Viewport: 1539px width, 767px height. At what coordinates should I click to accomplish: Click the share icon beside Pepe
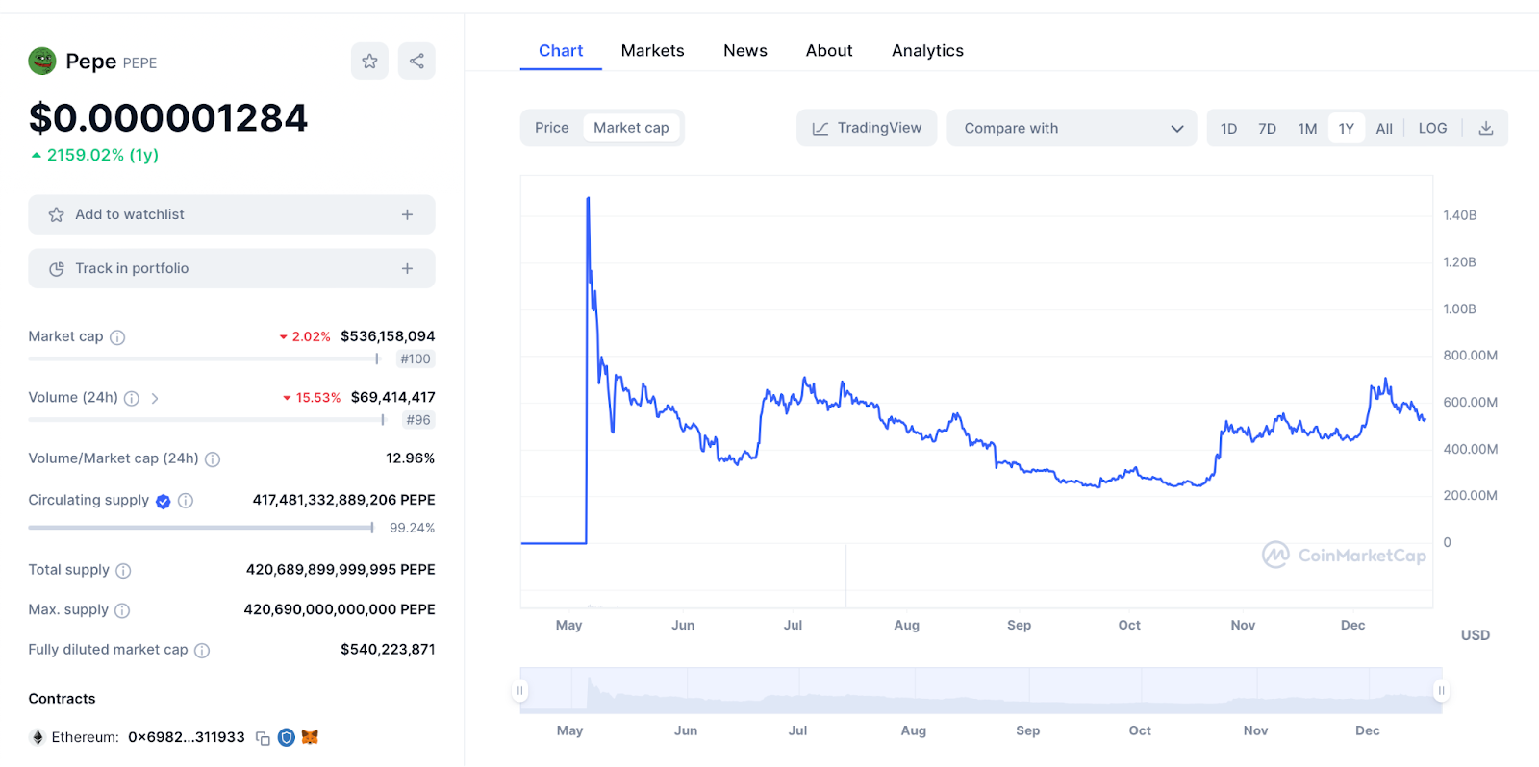[416, 62]
